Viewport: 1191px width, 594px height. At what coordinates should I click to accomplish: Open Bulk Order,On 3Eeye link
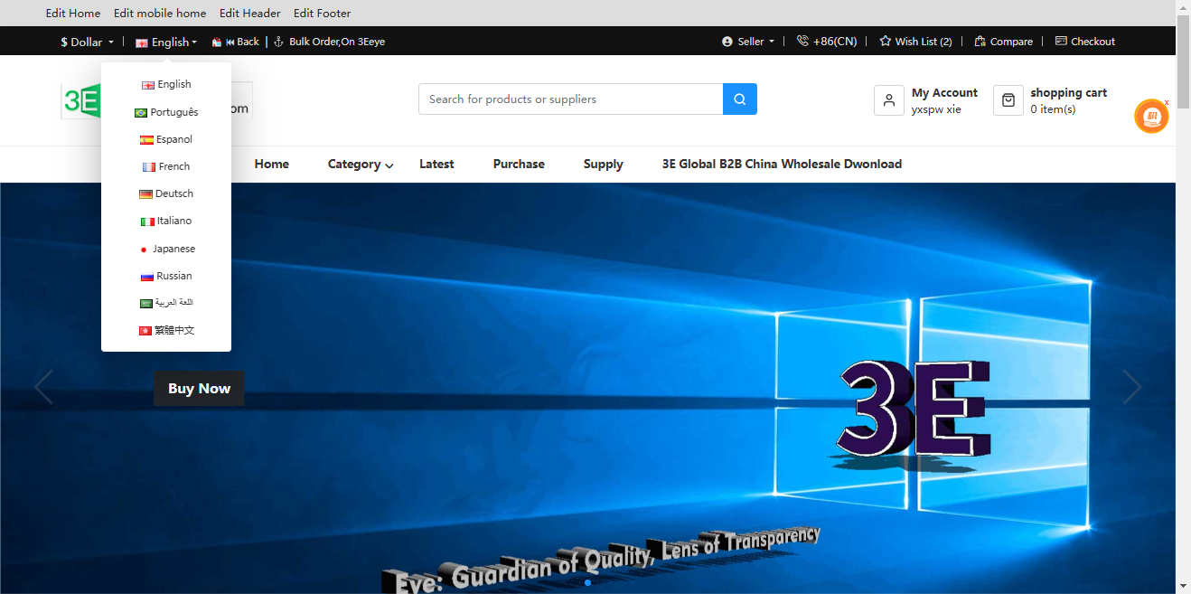tap(337, 42)
